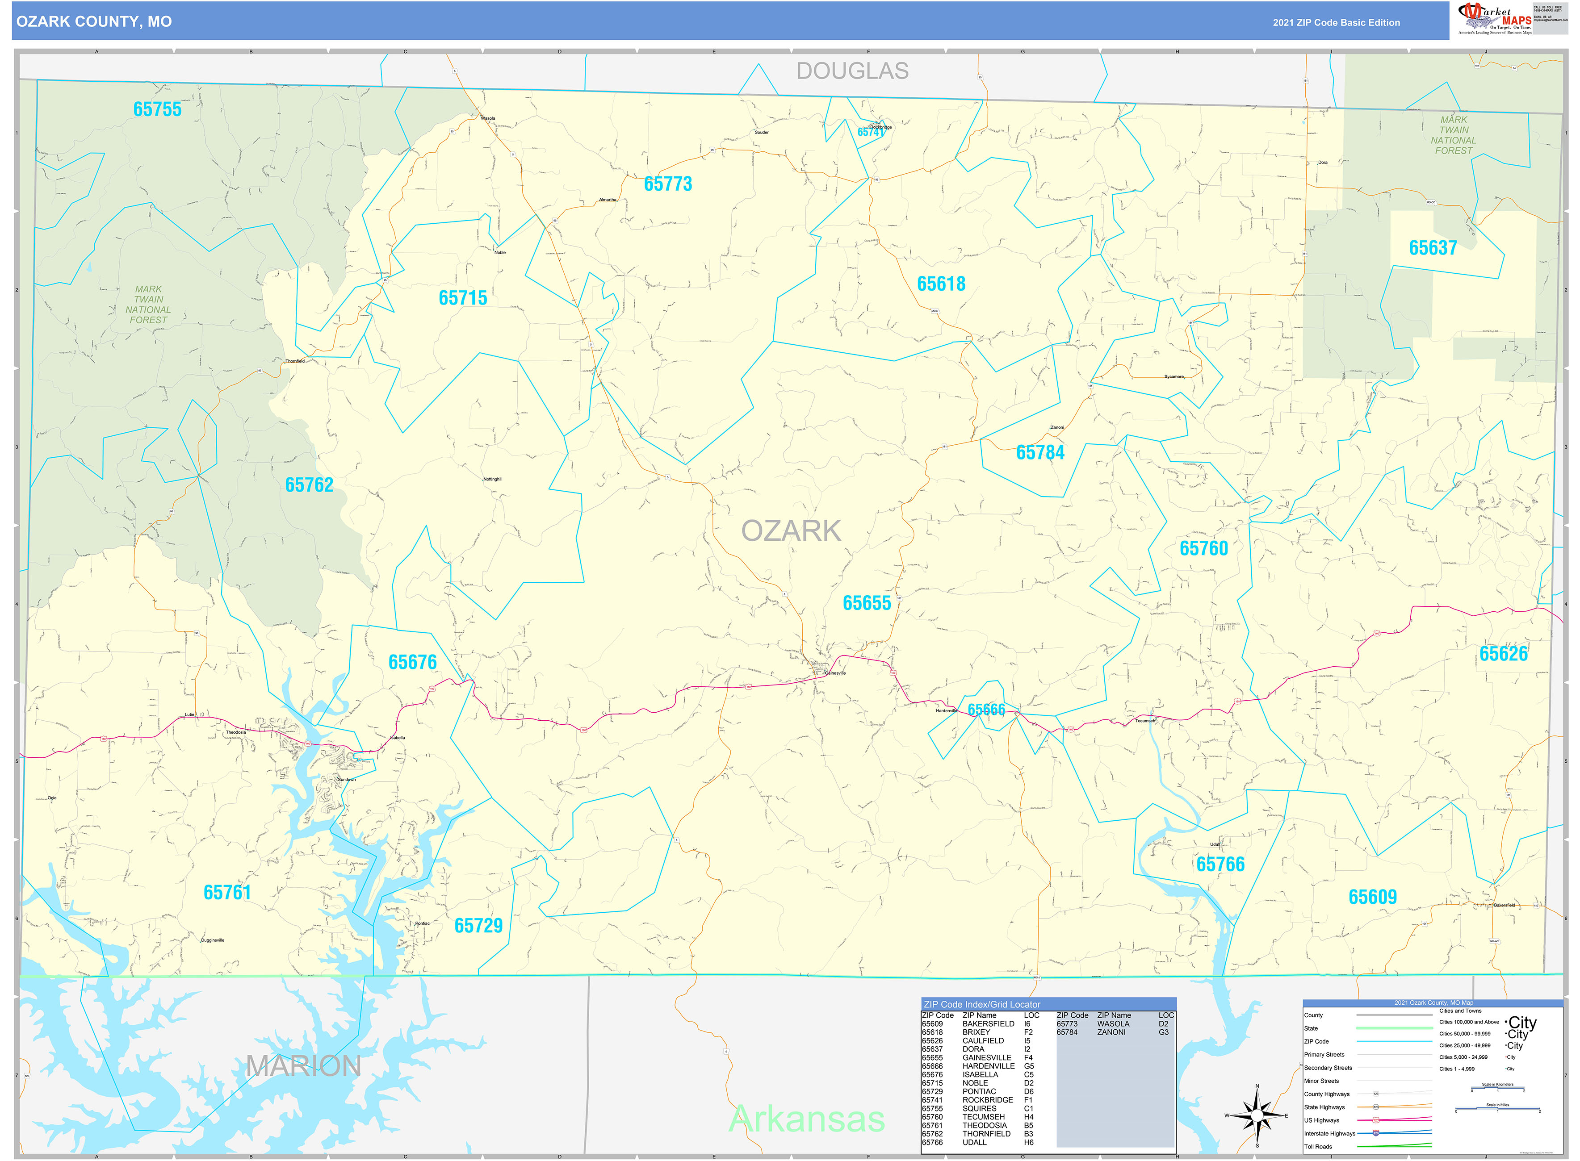Click the 65755 ZIP code label
Viewport: 1580px width, 1161px height.
158,110
